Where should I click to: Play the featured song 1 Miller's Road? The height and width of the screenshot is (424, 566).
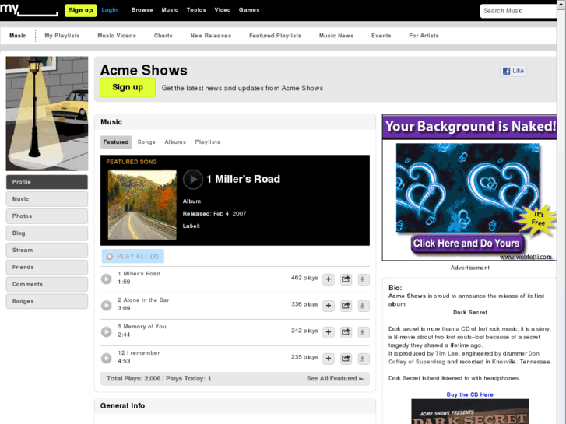coord(193,179)
